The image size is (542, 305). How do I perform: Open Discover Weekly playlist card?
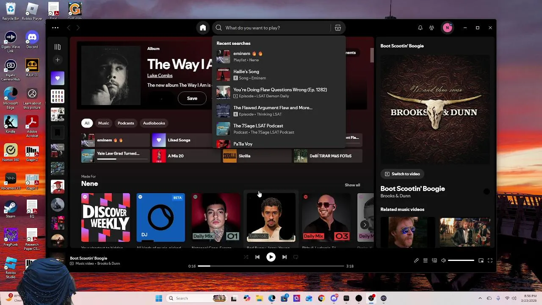tap(106, 218)
